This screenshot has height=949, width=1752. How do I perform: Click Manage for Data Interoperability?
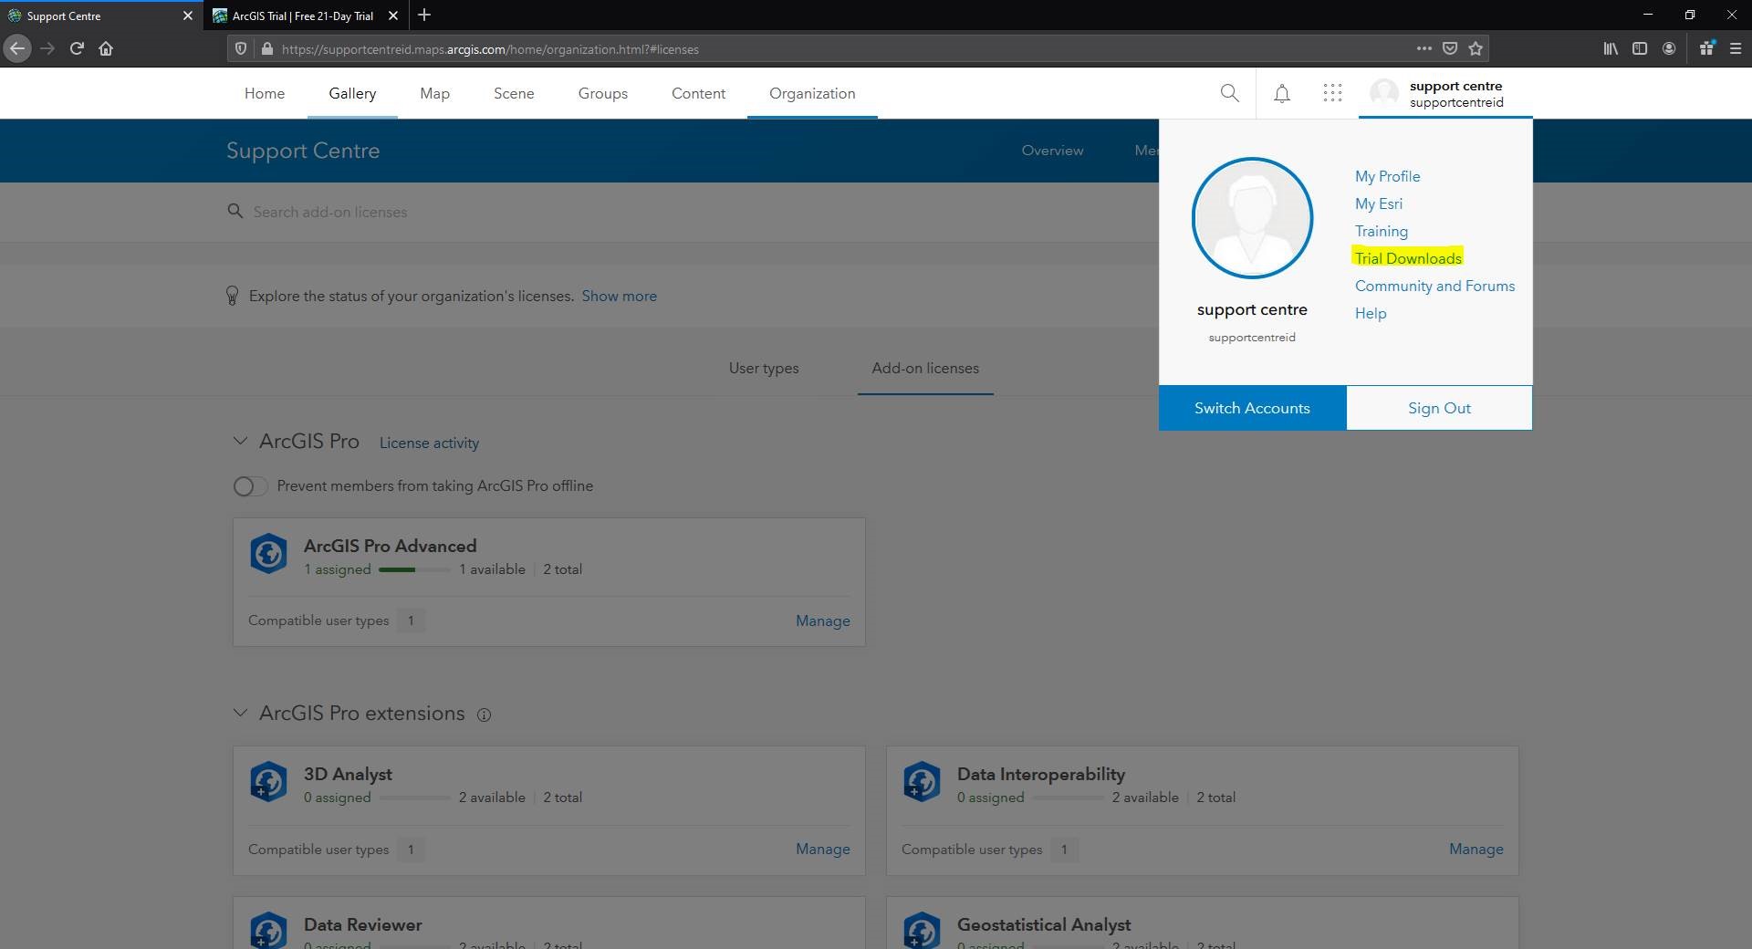(x=1476, y=849)
